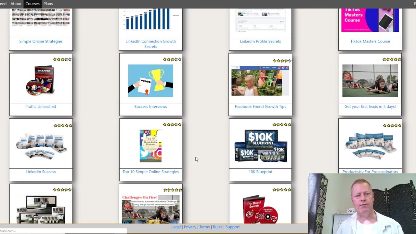Open Top 10 Simple Online Strategies cover image
Screen dimensions: 416x234
150,146
